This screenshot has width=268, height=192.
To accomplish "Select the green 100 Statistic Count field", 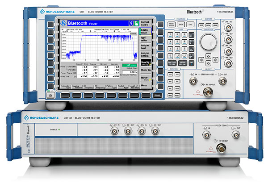I will pos(130,66).
